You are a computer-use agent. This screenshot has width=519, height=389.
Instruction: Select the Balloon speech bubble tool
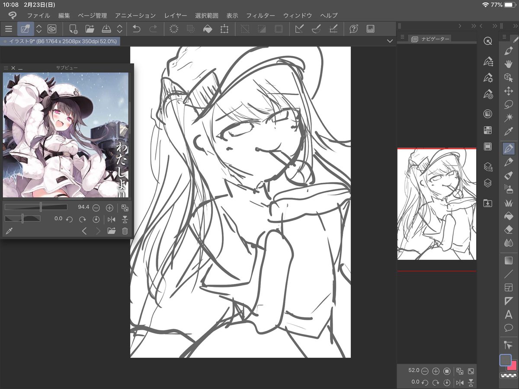click(509, 328)
